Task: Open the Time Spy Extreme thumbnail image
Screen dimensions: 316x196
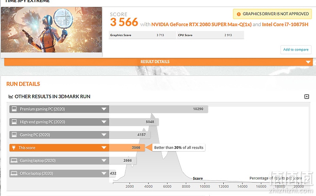Action: (x=51, y=30)
